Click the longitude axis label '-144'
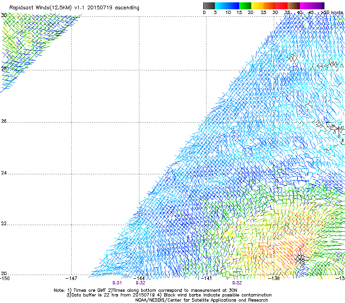345x303 pixels. pos(139,278)
